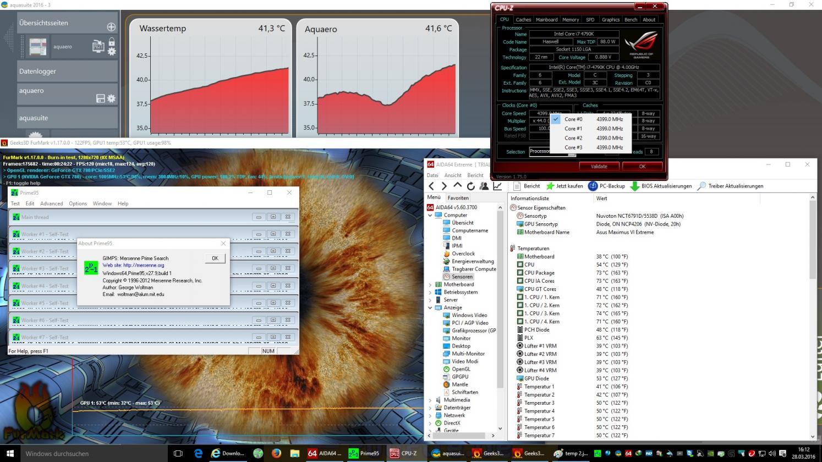Open the Windows Start menu
The height and width of the screenshot is (462, 822).
[10, 453]
